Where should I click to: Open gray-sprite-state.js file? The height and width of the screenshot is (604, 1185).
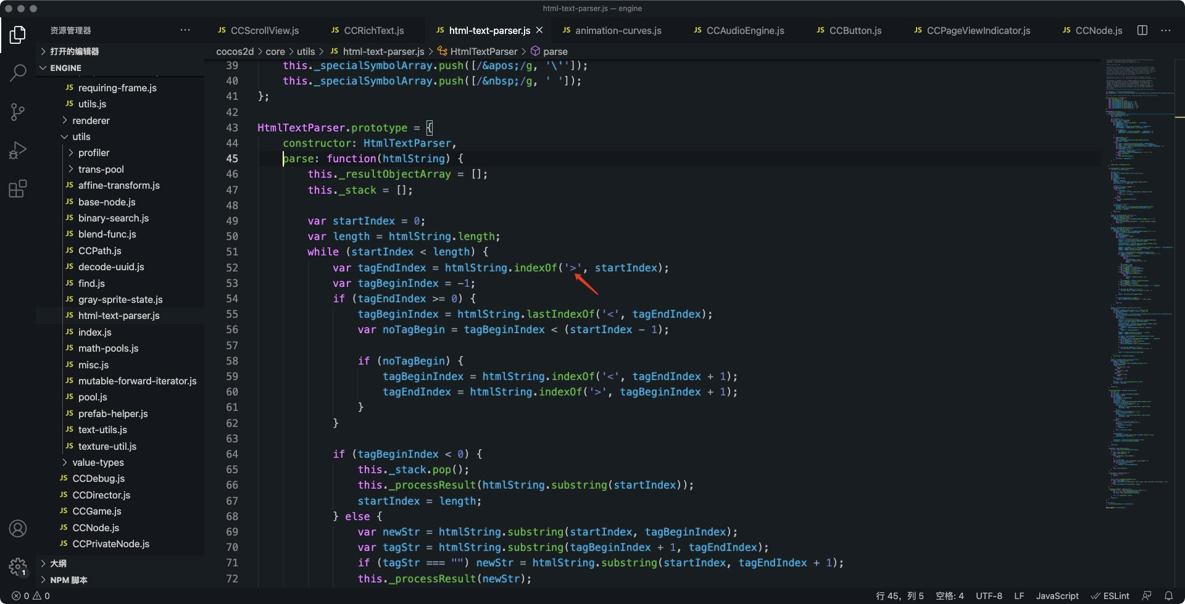tap(120, 299)
